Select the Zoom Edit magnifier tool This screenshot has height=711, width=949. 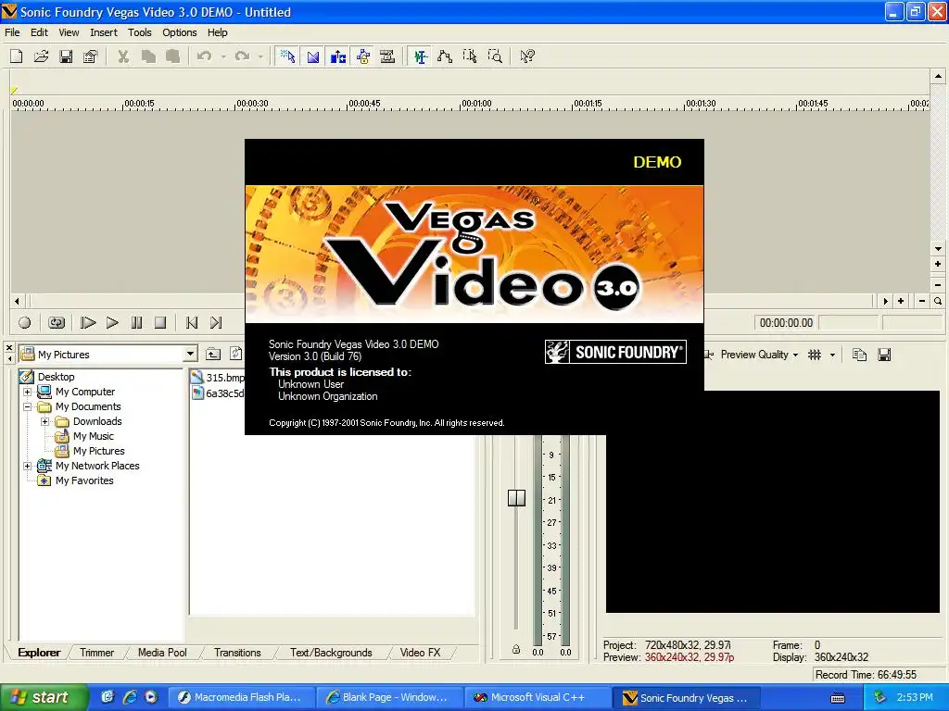click(x=495, y=56)
